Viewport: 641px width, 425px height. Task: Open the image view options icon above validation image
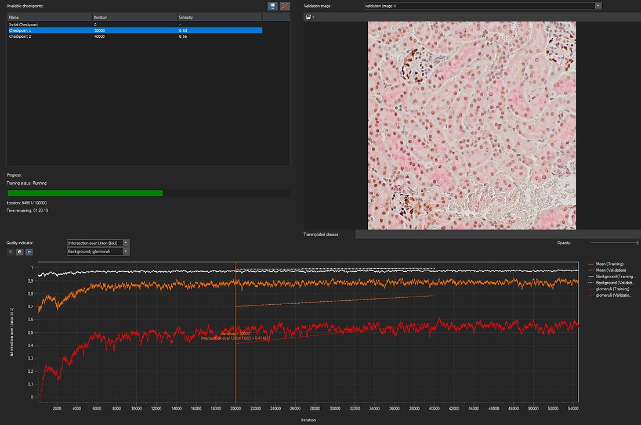click(310, 17)
